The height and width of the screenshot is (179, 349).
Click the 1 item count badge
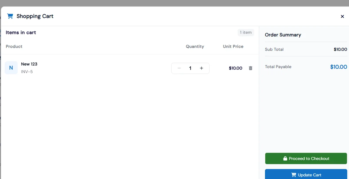coord(246,33)
